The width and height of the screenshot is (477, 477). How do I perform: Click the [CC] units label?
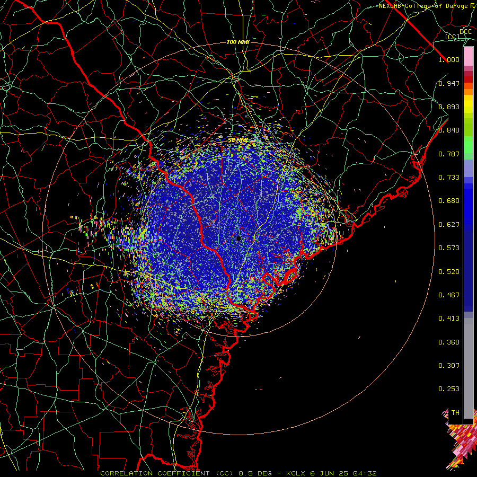(x=453, y=37)
